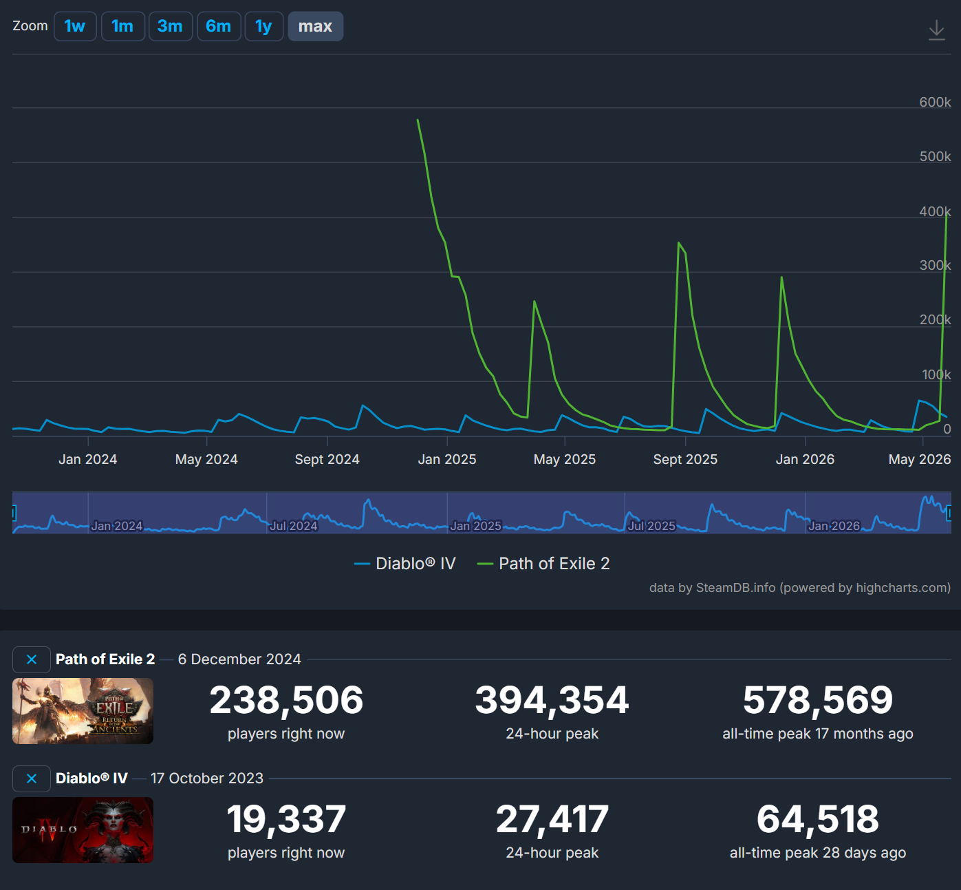The height and width of the screenshot is (890, 961).
Task: Click the right navigator range handle
Action: pos(950,512)
